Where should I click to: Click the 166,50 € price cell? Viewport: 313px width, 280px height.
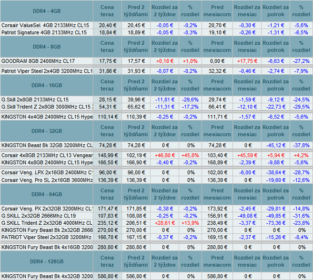coord(107,162)
